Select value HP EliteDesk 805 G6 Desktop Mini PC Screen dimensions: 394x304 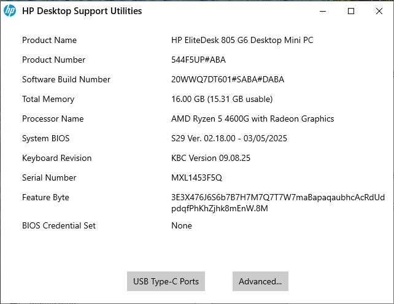(242, 40)
